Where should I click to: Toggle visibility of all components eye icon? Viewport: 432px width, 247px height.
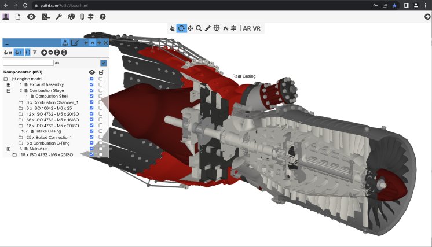(91, 72)
